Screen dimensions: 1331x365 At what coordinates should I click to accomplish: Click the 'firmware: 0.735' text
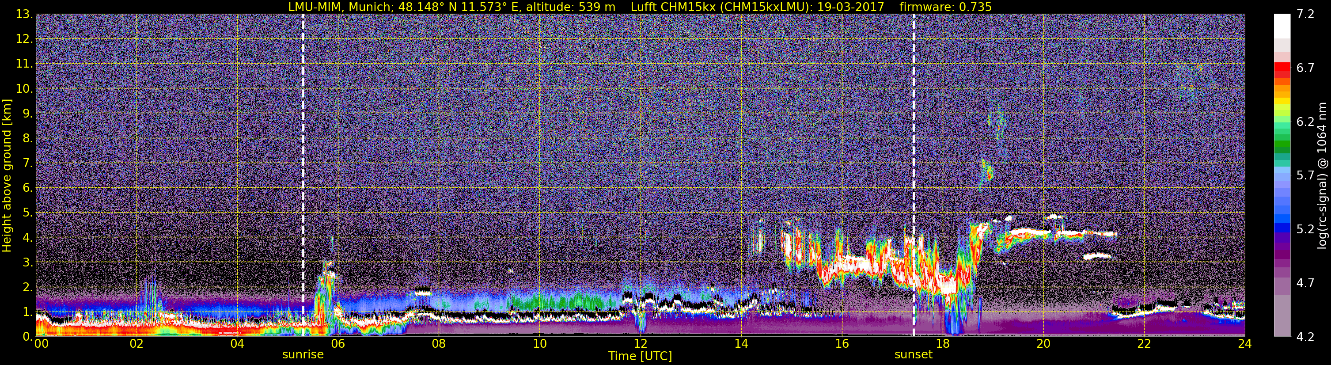point(945,7)
